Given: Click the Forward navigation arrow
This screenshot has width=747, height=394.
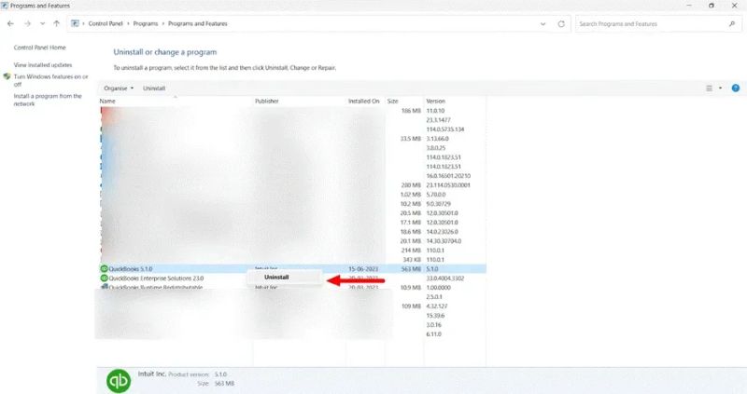Looking at the screenshot, I should [x=27, y=24].
